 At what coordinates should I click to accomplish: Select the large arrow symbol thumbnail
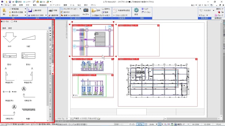pyautogui.click(x=9, y=37)
